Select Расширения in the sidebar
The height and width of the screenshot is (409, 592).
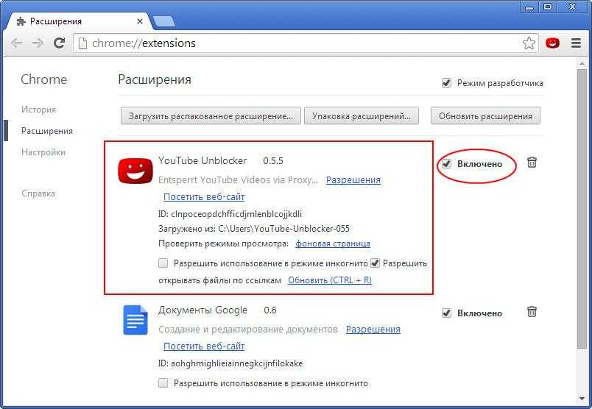[47, 131]
